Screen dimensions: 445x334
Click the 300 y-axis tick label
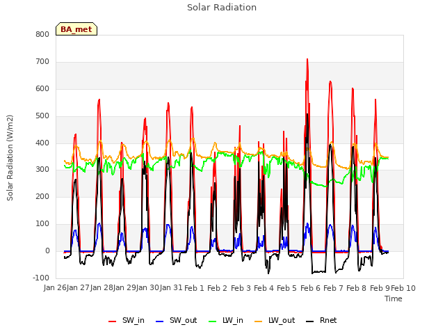point(42,170)
